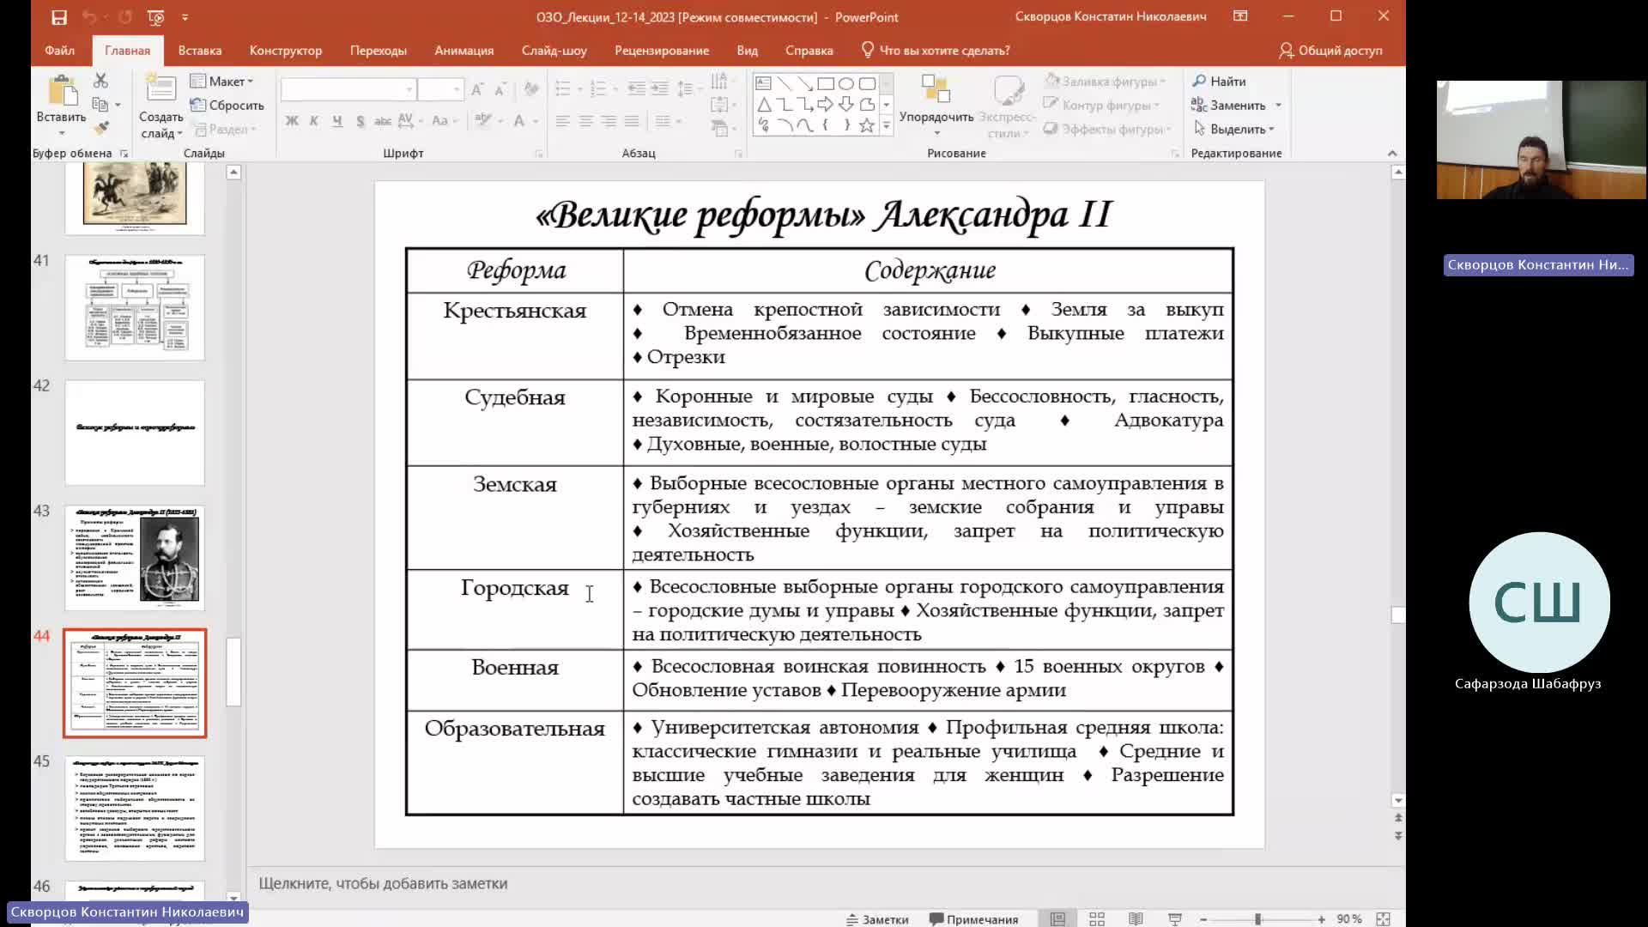Click the Cut scissors icon
This screenshot has height=927, width=1648.
(100, 81)
